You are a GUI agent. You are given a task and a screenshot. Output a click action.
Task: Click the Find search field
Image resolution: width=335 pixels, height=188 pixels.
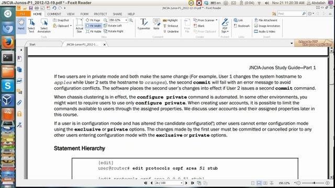click(x=289, y=14)
